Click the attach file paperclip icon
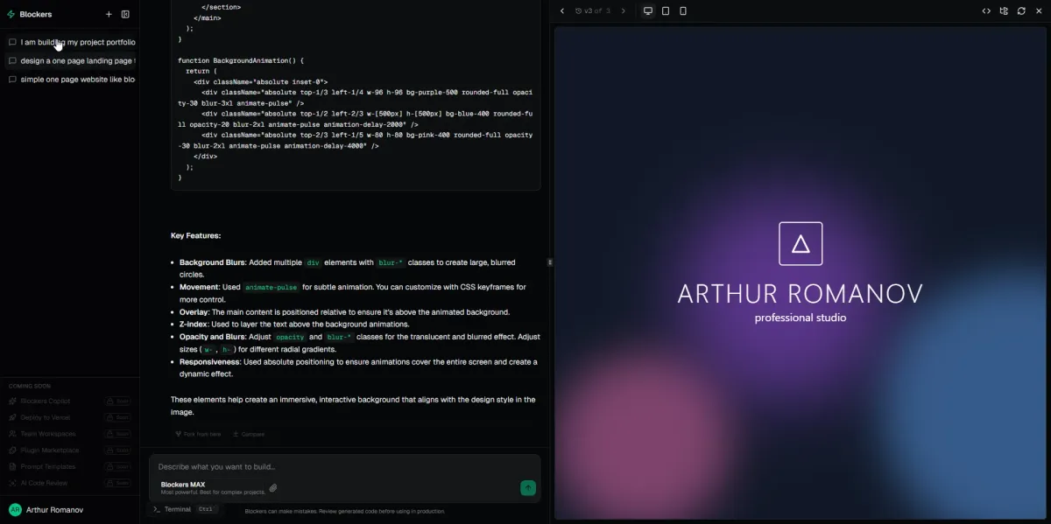 [273, 488]
